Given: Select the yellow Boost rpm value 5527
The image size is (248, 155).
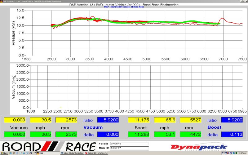Looking at the screenshot, I should click(190, 120).
